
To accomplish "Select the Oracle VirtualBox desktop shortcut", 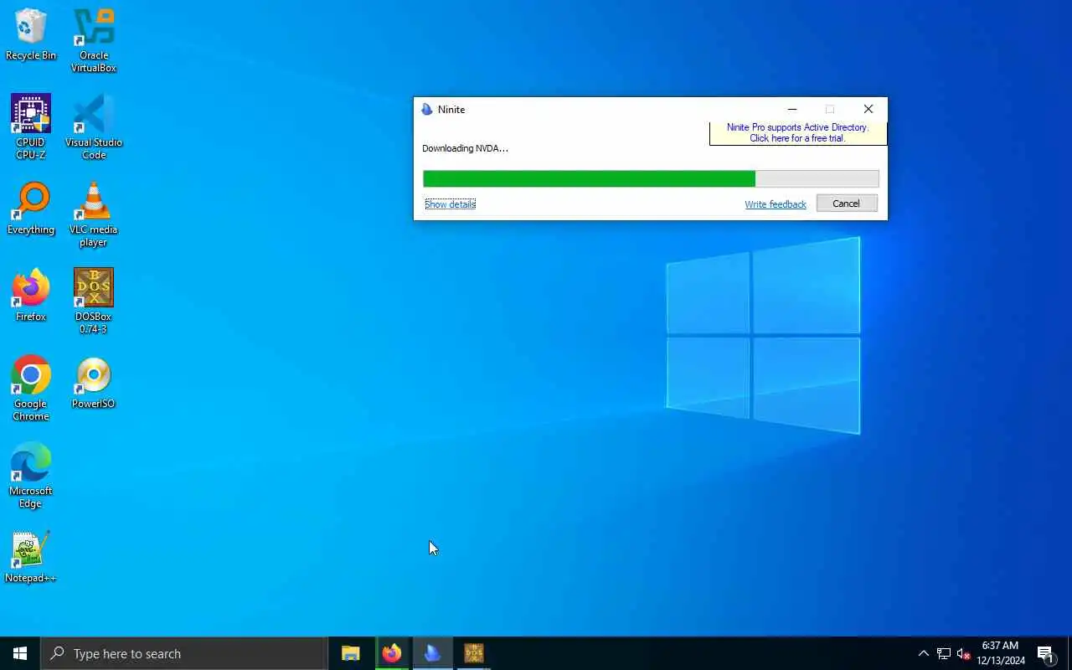I will click(94, 40).
